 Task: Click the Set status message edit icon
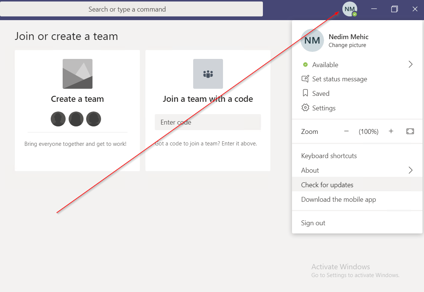pos(305,79)
